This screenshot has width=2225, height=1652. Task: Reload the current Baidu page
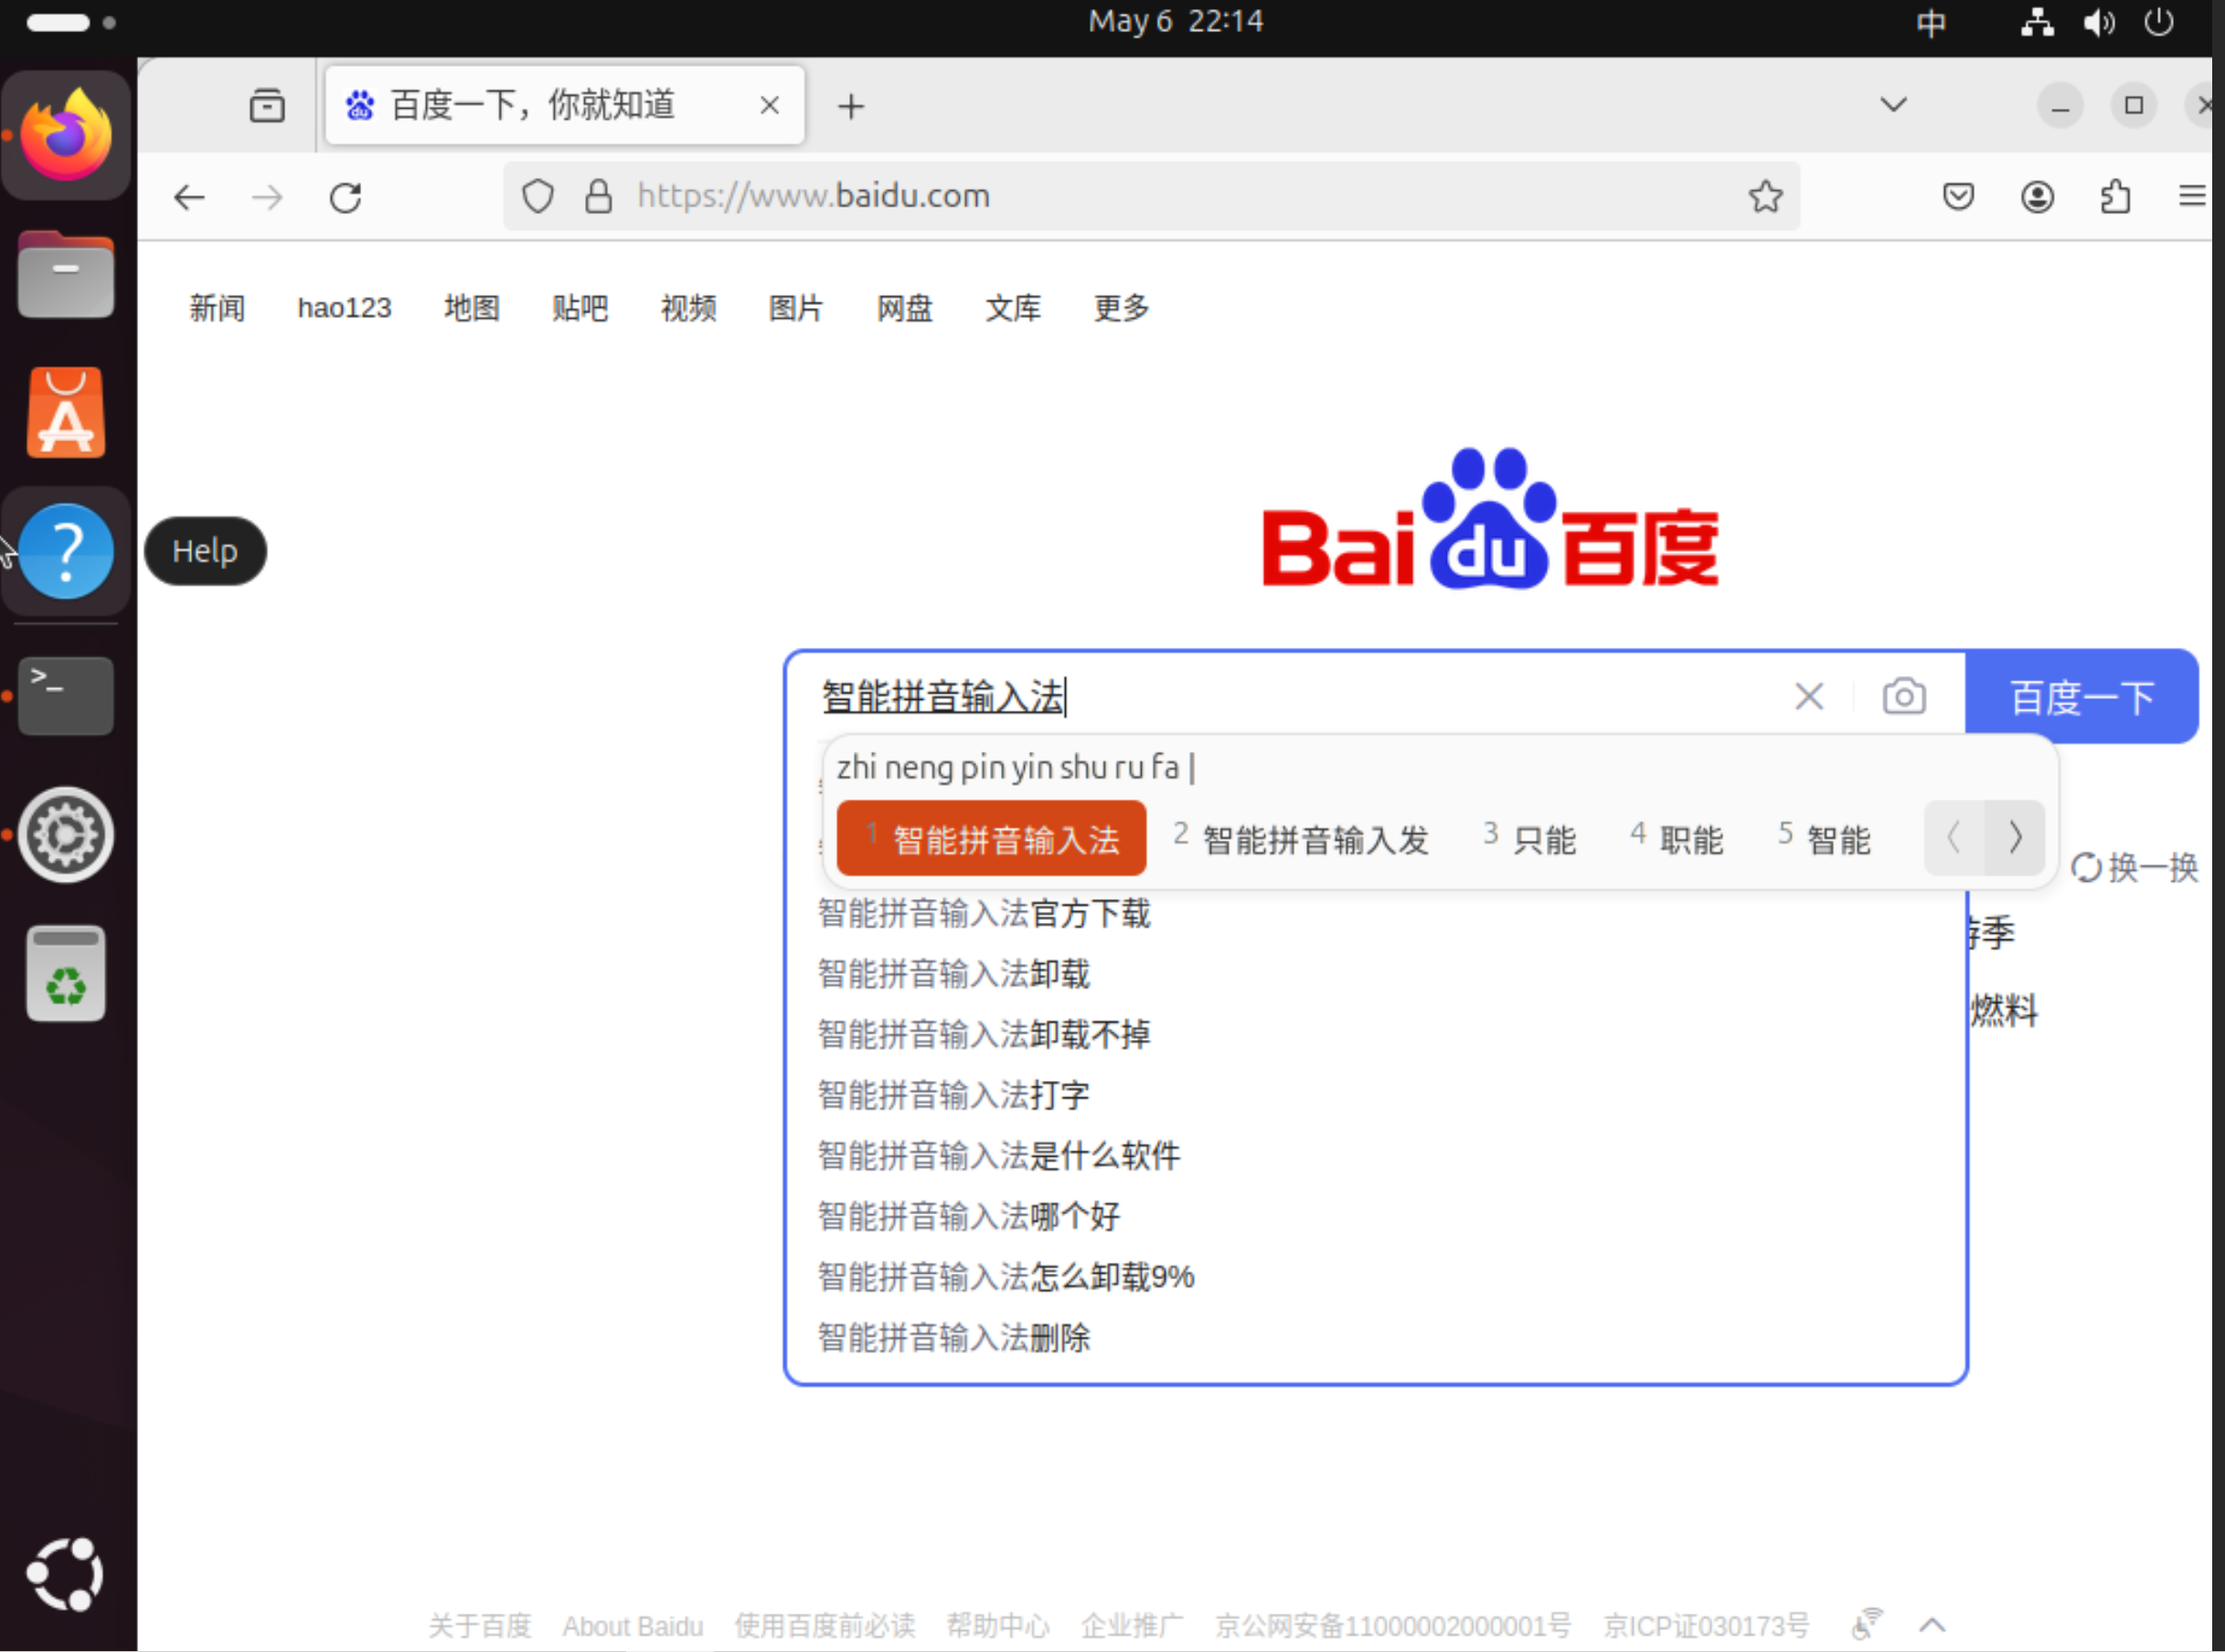pyautogui.click(x=346, y=197)
